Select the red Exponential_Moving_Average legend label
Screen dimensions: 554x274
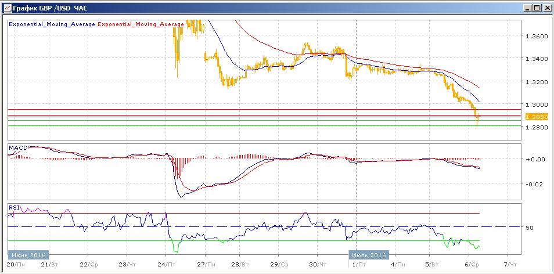141,24
